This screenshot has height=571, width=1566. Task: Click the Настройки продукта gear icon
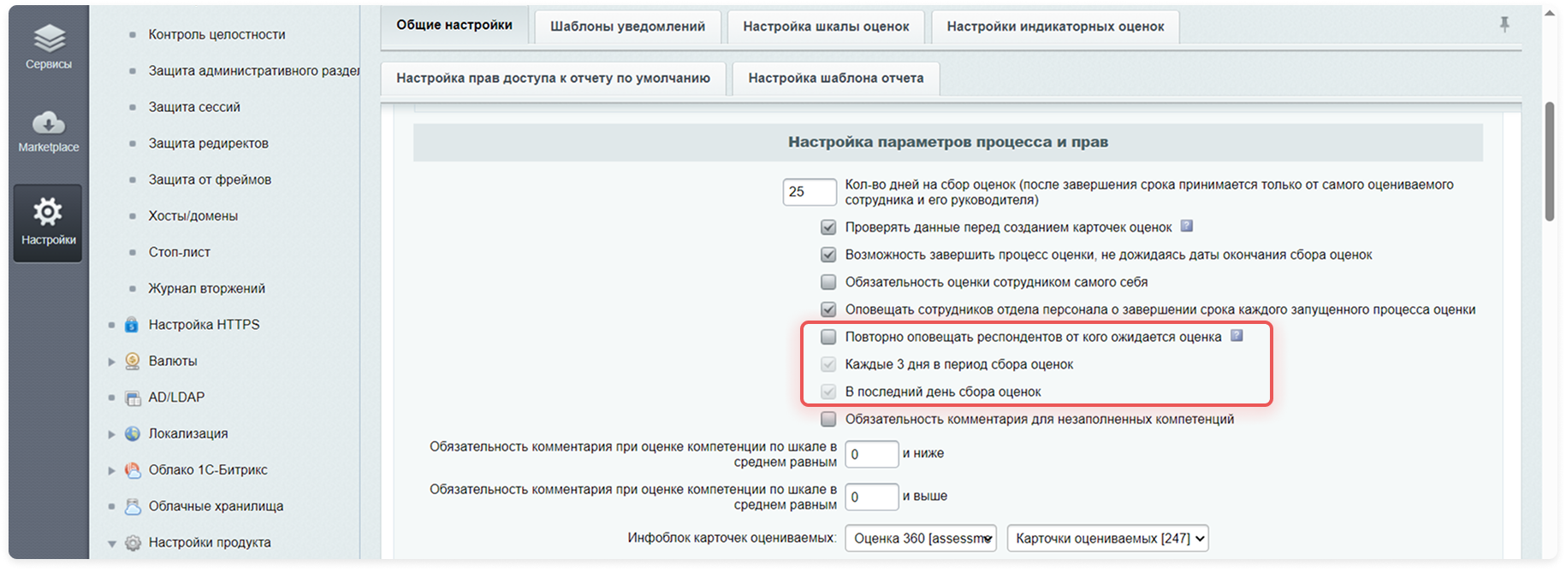[x=132, y=543]
